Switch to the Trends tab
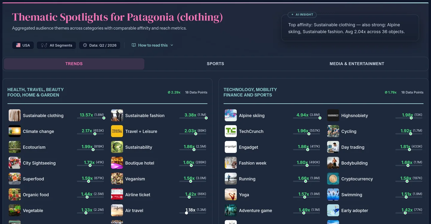Image resolution: width=431 pixels, height=224 pixels. coord(74,64)
